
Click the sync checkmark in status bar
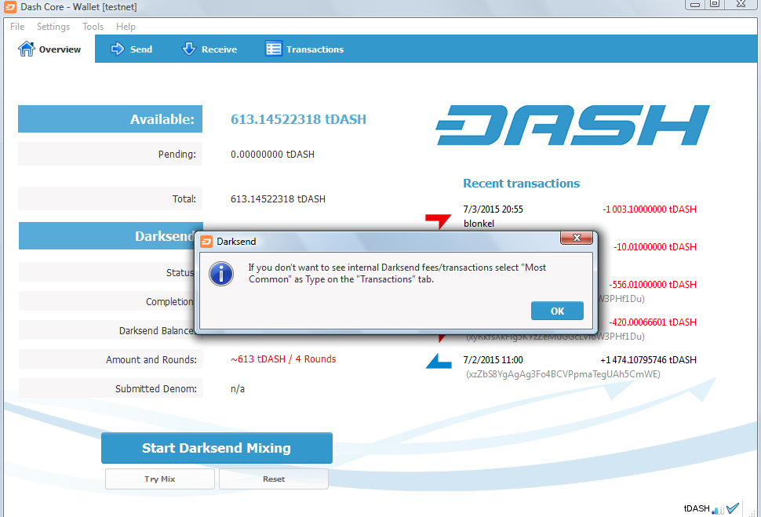[733, 508]
